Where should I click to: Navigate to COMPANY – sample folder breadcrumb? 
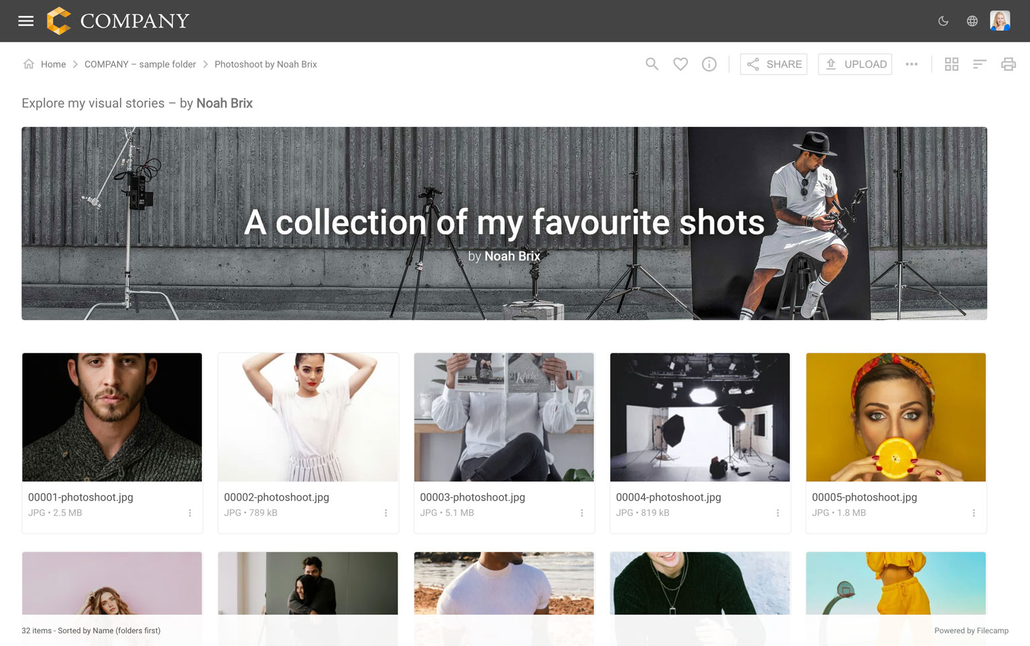140,64
